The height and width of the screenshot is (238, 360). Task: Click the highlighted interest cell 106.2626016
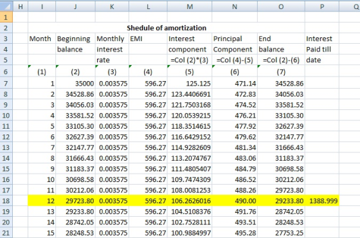click(x=190, y=201)
